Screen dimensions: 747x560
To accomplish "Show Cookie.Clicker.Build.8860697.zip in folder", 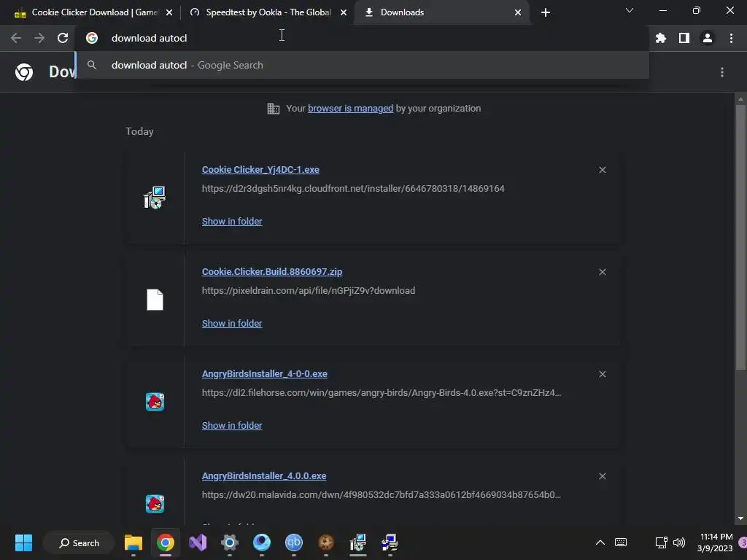I will [x=232, y=323].
